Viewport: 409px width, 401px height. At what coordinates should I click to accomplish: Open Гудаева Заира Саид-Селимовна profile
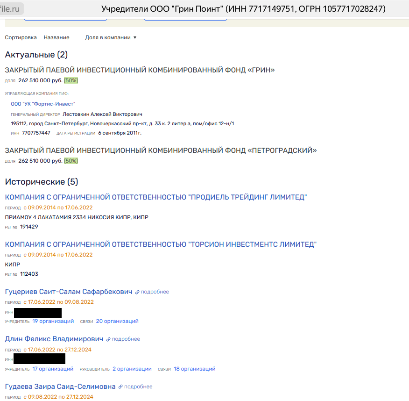60,387
